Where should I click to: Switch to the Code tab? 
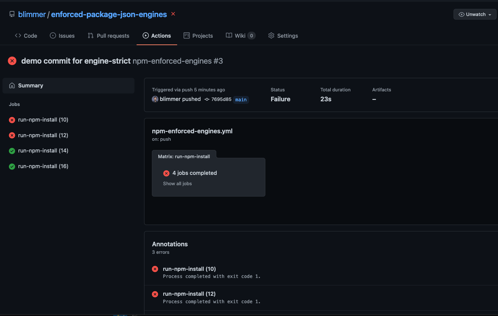click(26, 36)
